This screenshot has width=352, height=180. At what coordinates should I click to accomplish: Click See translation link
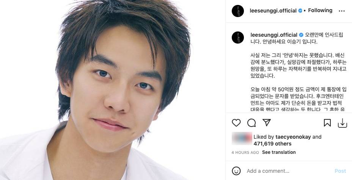[279, 152]
